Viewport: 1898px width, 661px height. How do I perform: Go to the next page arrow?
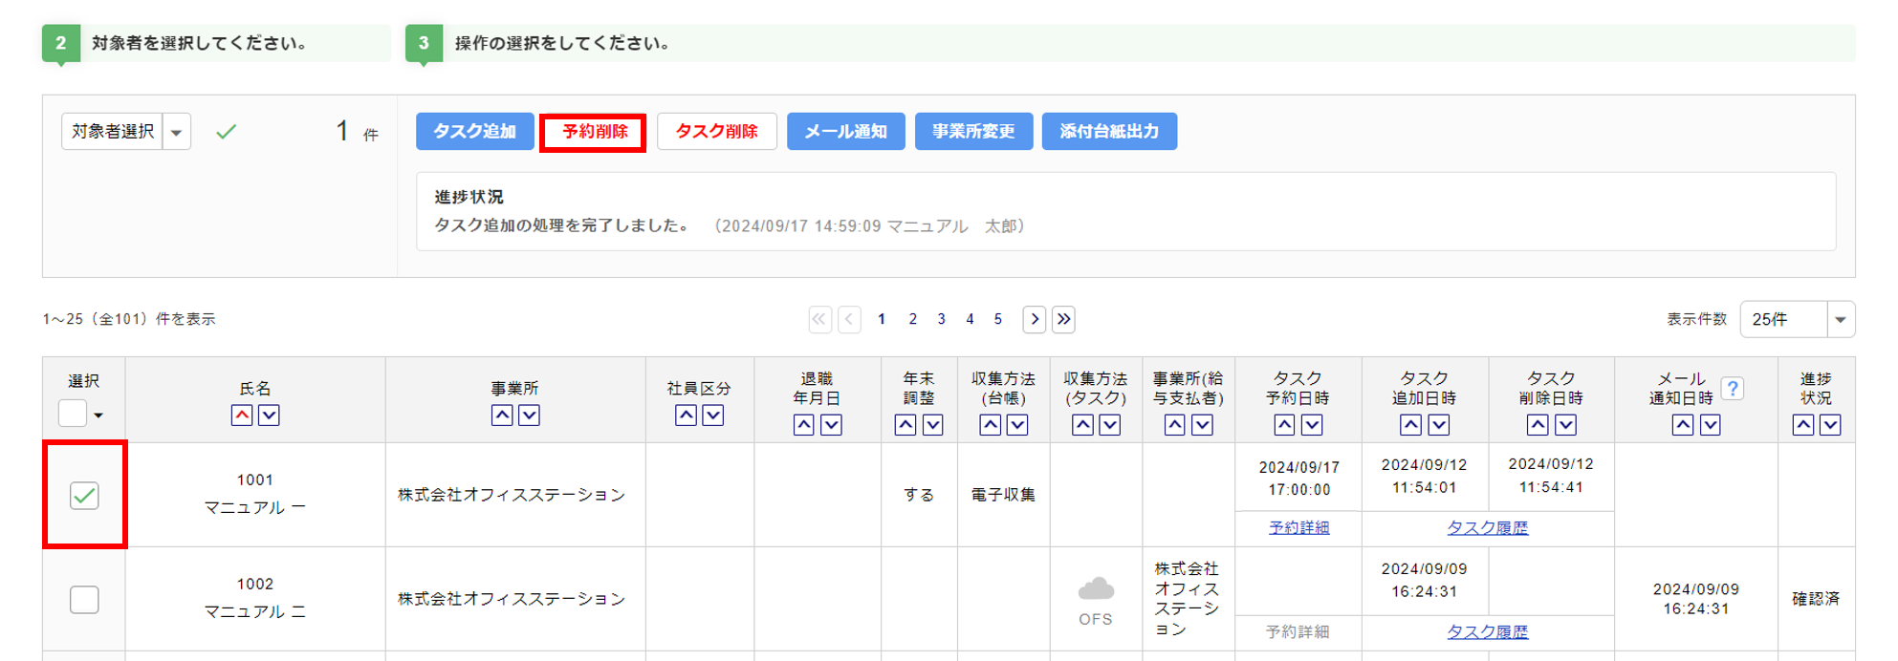(x=1035, y=319)
